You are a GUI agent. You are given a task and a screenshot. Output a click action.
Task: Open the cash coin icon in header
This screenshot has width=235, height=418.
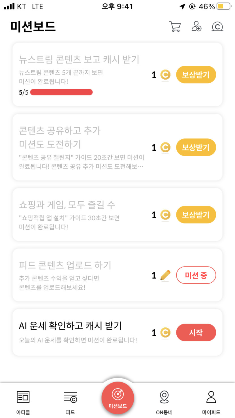(217, 27)
